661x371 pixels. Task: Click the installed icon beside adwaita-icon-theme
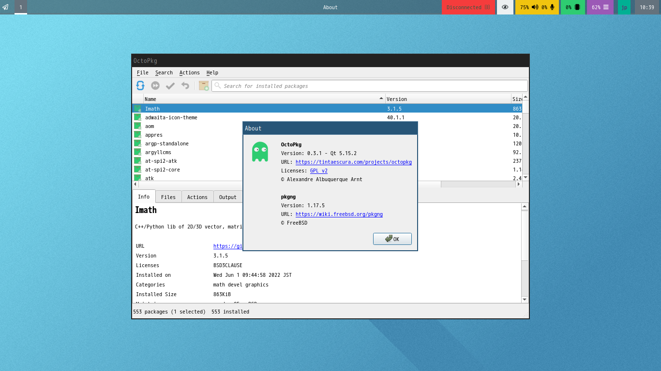(x=138, y=117)
